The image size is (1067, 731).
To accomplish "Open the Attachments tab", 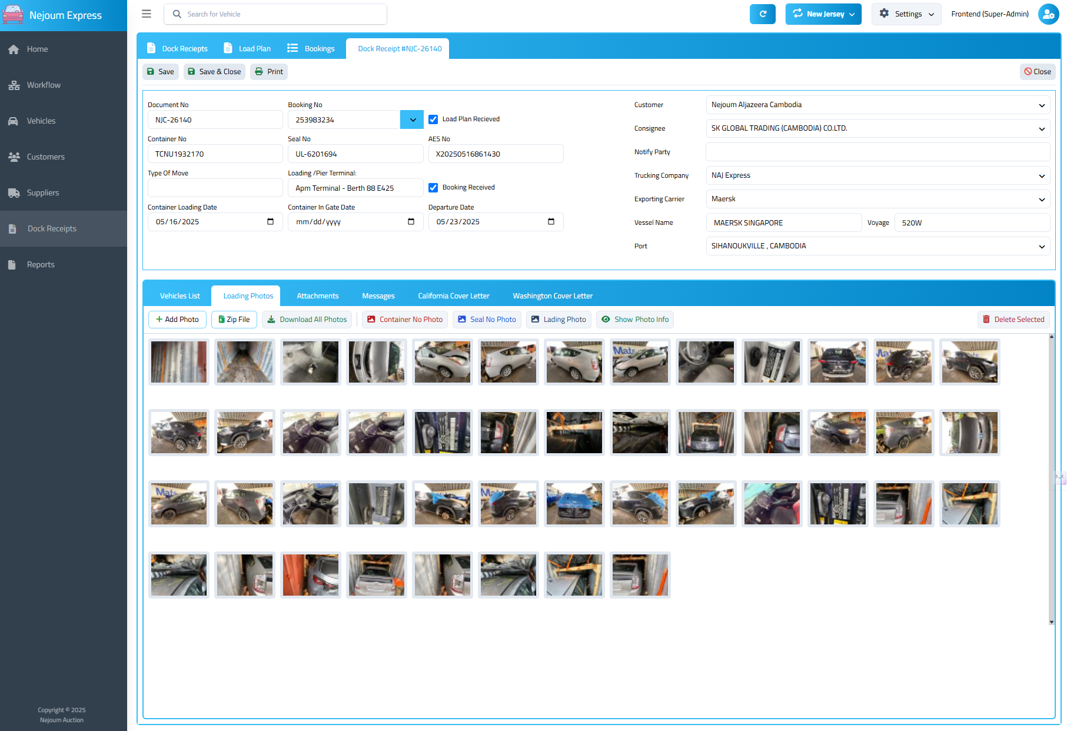I will pos(318,296).
